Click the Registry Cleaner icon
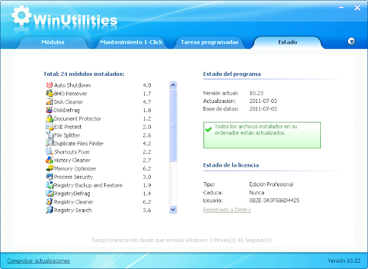This screenshot has width=368, height=269. point(49,201)
